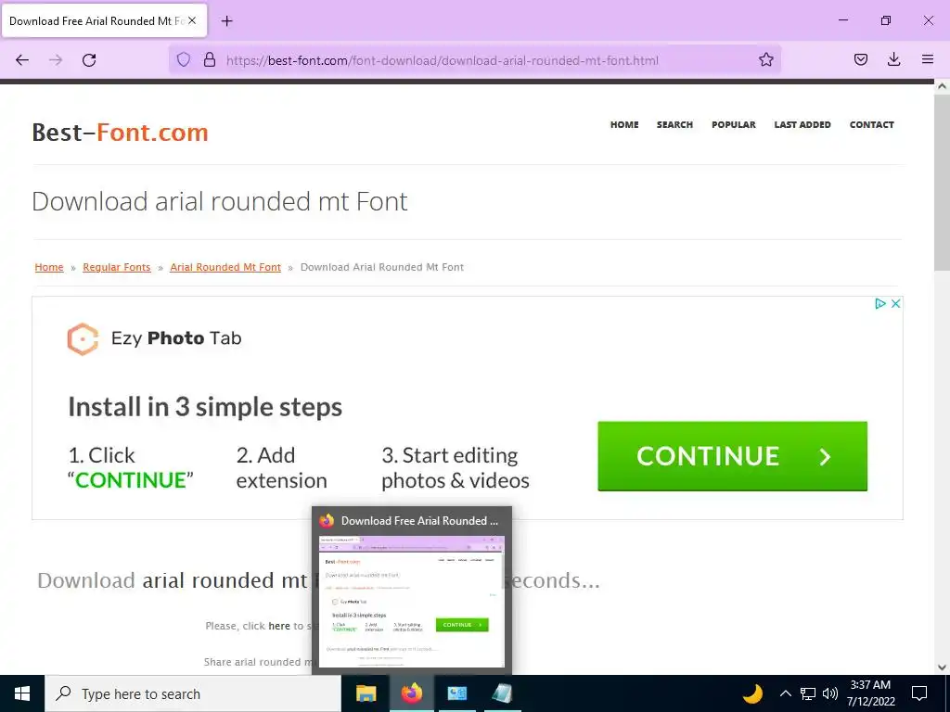Click the moon night mode tray icon

point(752,693)
